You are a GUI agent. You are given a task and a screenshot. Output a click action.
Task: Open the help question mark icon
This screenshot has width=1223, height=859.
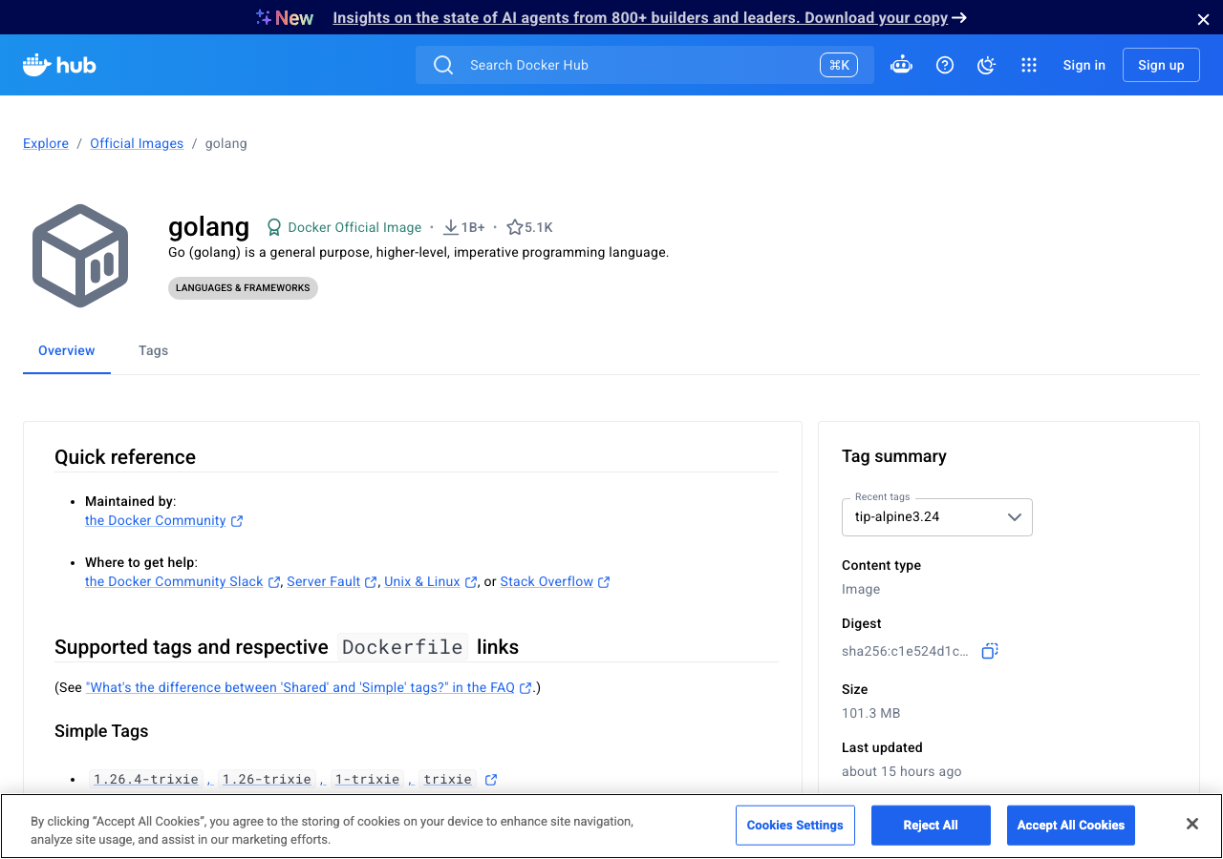[945, 65]
